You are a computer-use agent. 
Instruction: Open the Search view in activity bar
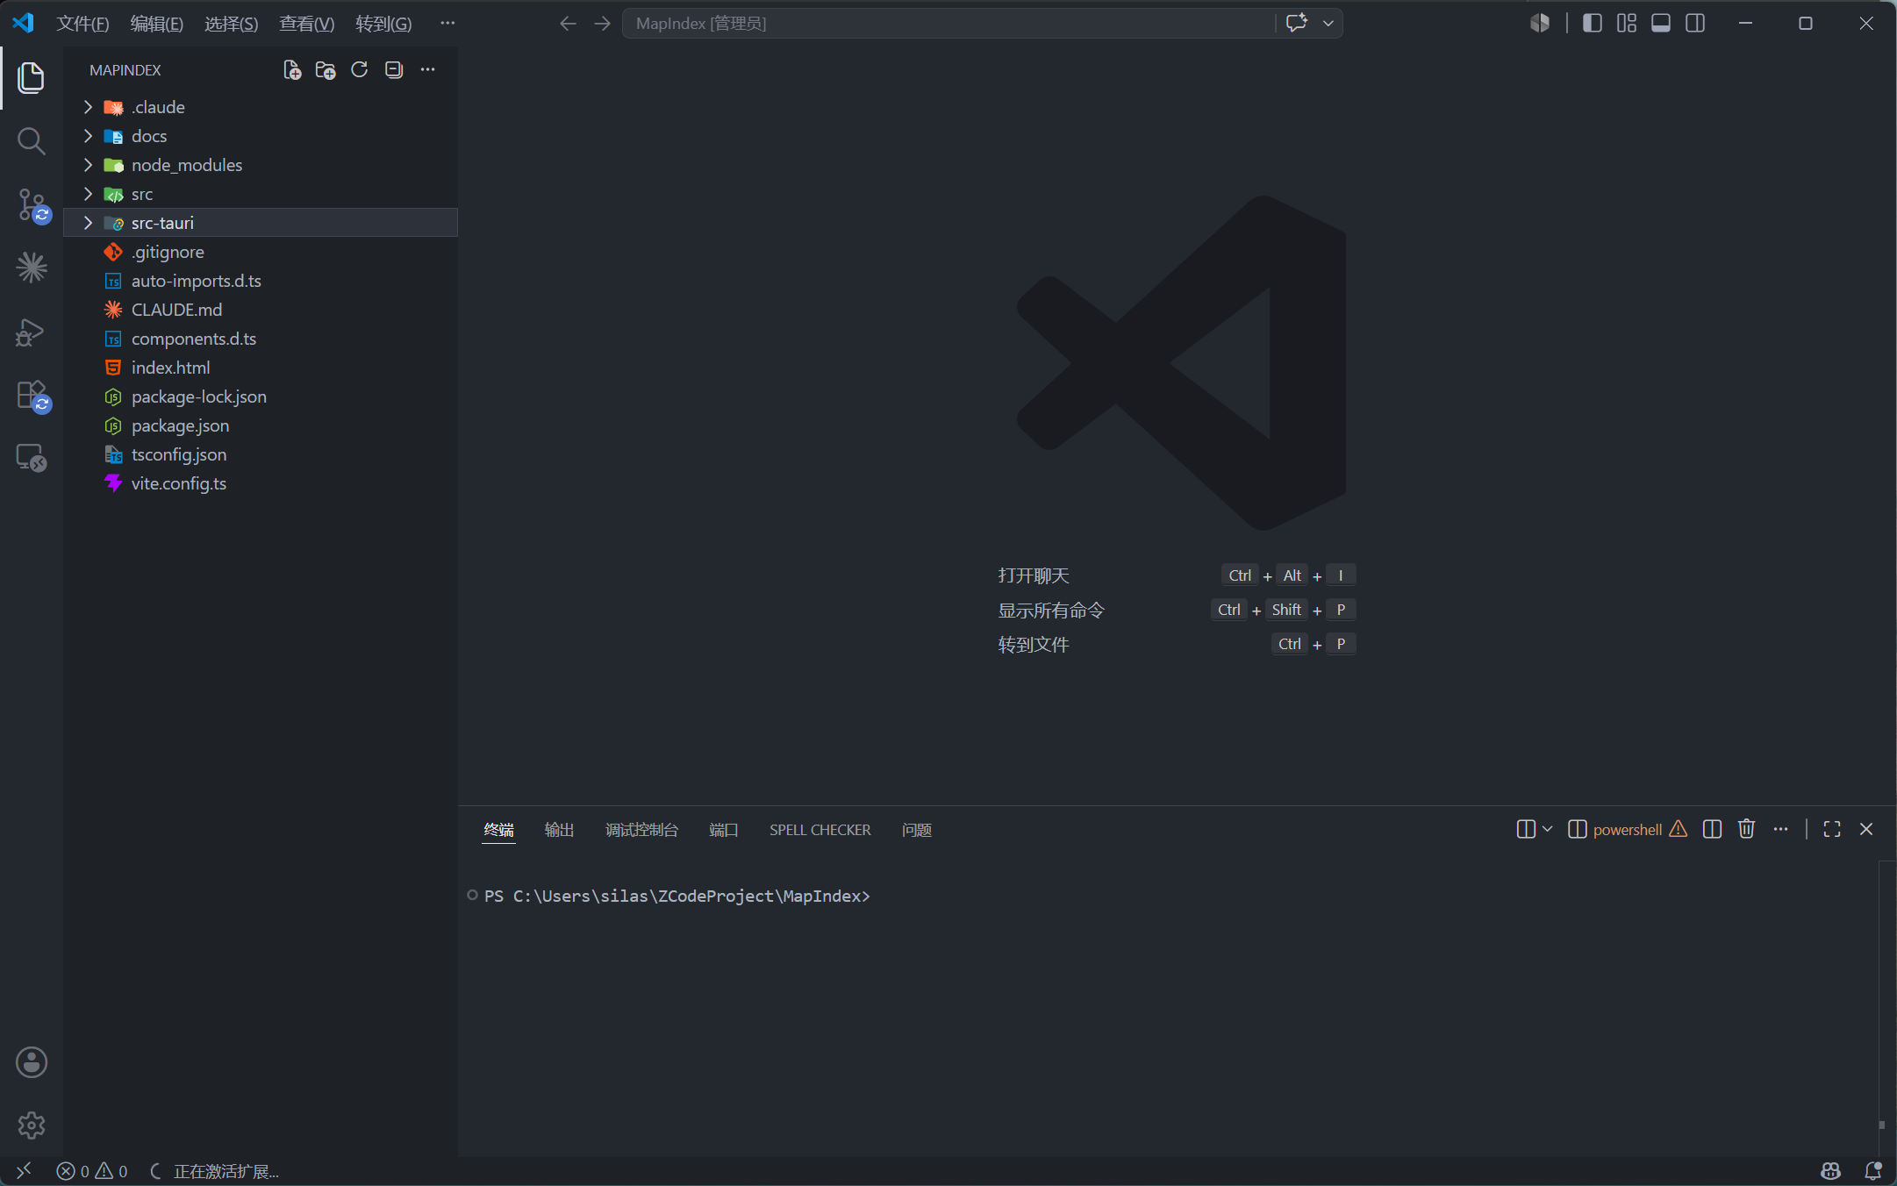point(32,140)
